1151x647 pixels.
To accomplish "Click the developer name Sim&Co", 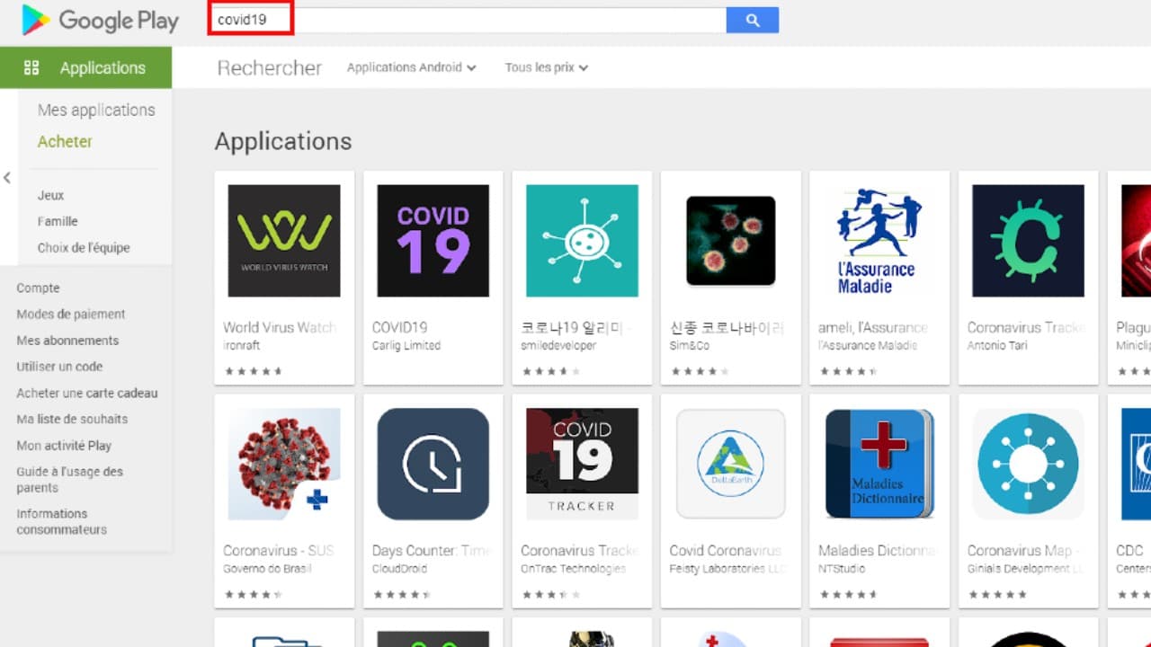I will click(x=690, y=345).
